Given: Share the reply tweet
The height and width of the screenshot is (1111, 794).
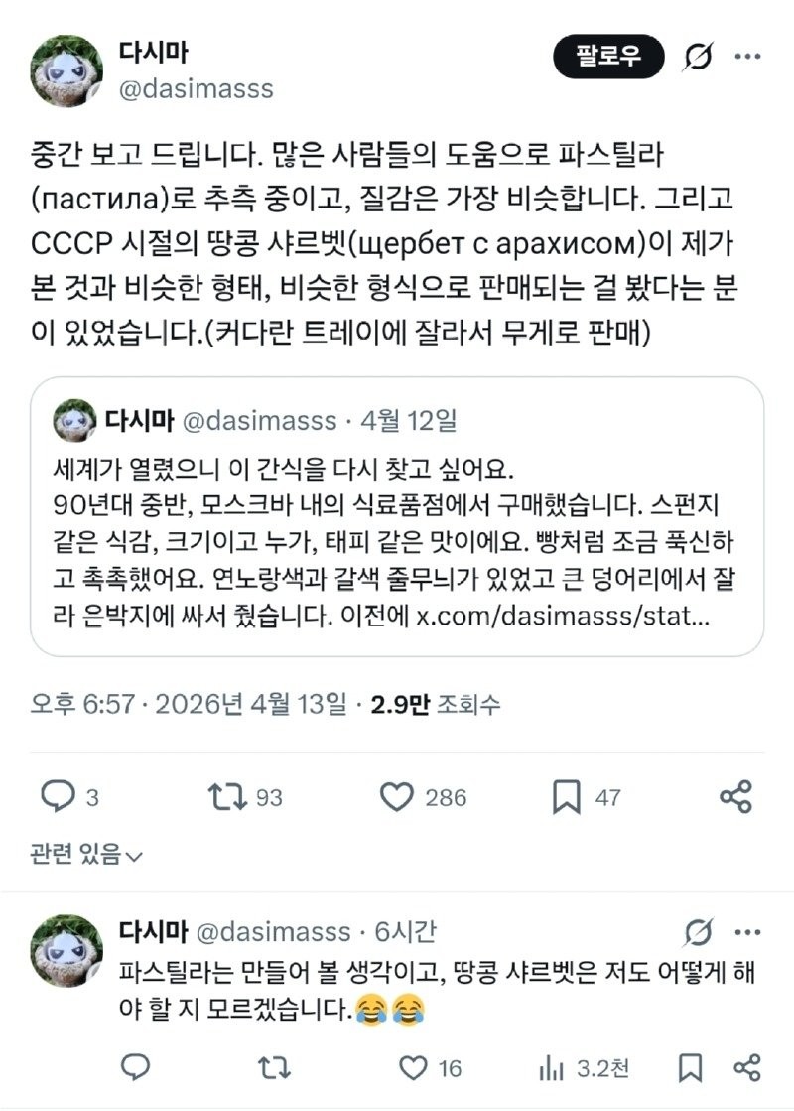Looking at the screenshot, I should [746, 1067].
